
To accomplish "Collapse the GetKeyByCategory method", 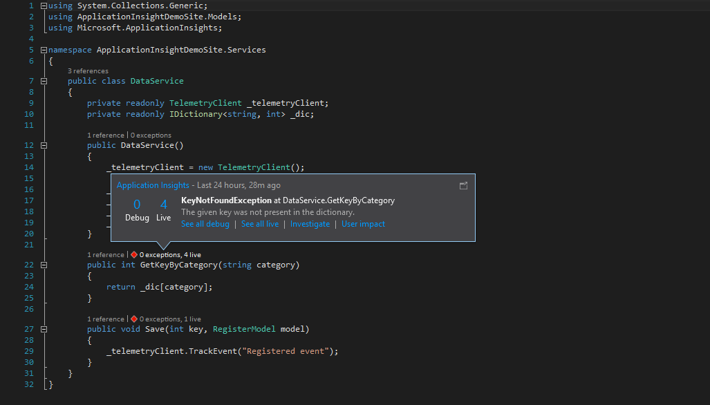I will (x=44, y=265).
